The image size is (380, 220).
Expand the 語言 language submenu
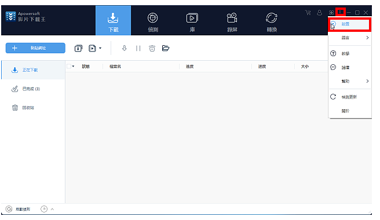tap(349, 38)
